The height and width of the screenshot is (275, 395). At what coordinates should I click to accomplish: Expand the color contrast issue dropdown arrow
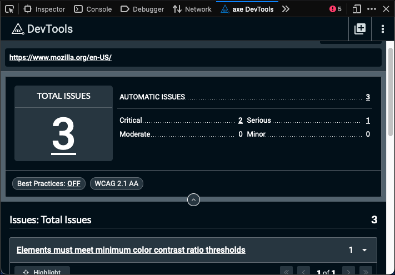coord(364,250)
